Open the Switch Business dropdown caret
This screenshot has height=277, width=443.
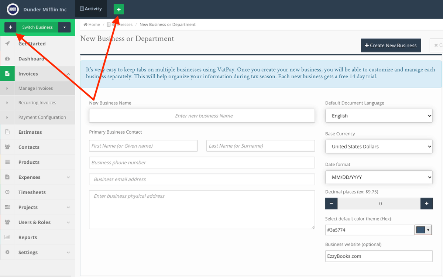[65, 27]
